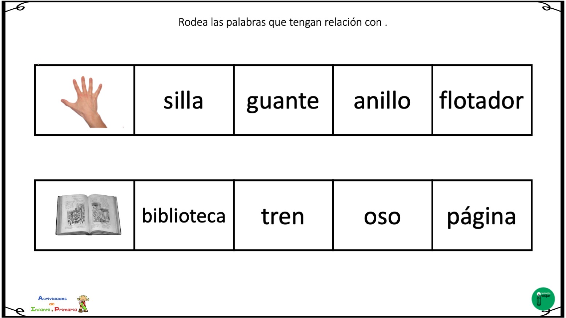Select the word silla

coord(183,101)
